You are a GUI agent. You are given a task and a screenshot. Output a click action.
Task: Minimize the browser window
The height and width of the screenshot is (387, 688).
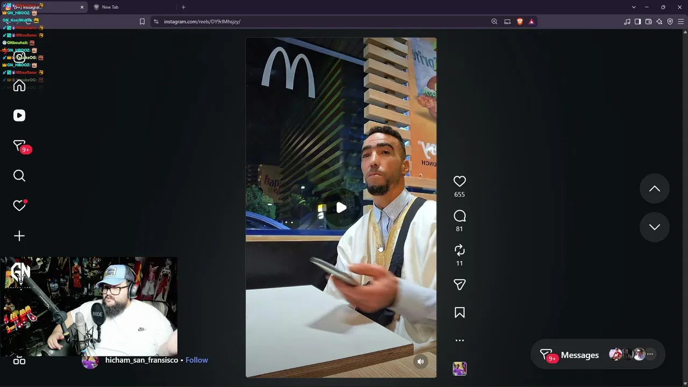coord(647,7)
